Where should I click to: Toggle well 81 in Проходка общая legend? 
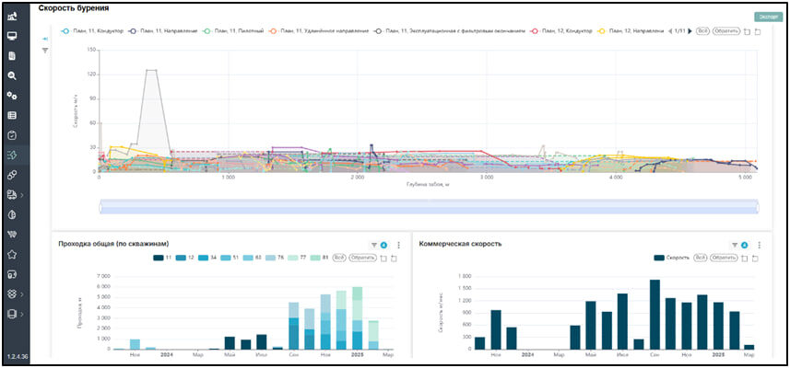322,258
